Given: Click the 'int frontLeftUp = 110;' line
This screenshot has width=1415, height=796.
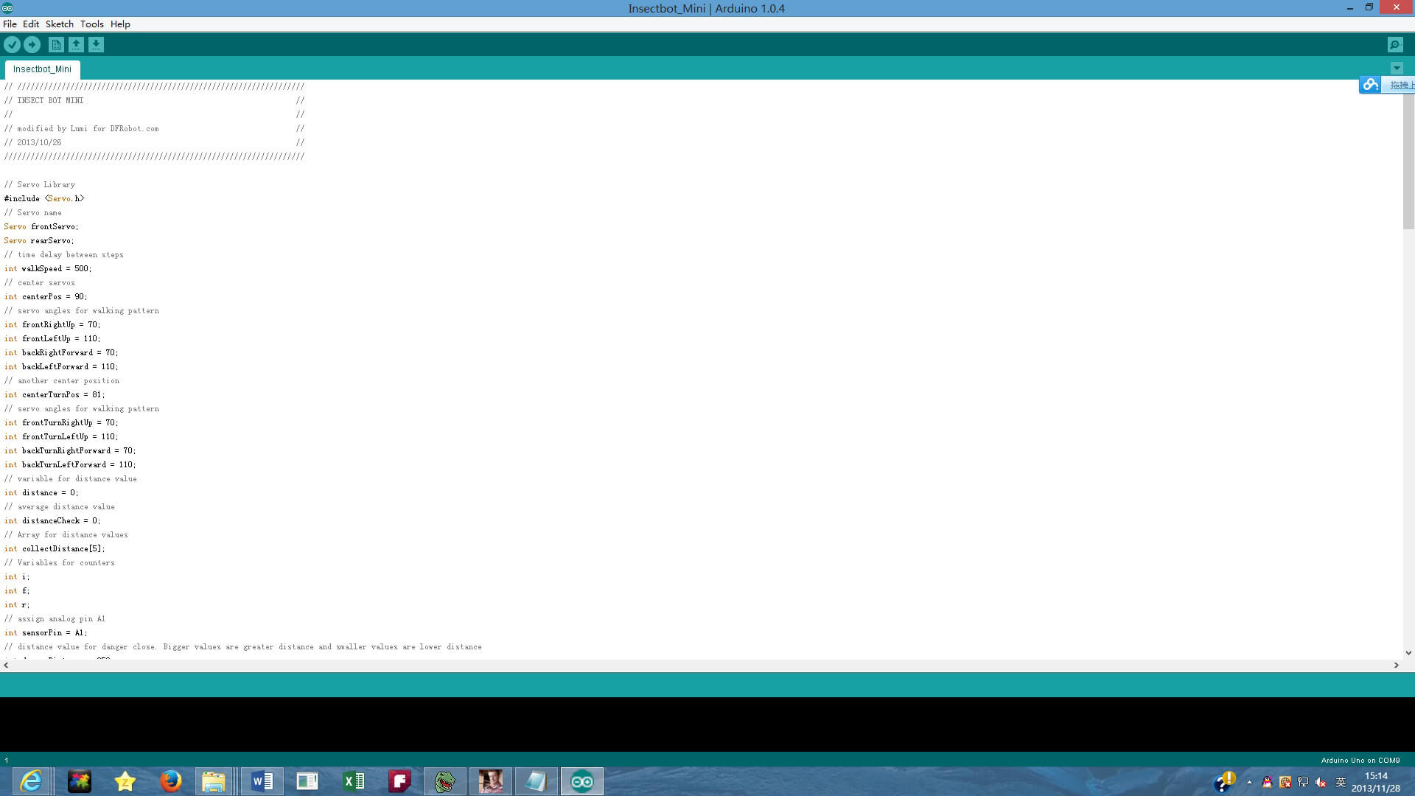Looking at the screenshot, I should click(52, 339).
